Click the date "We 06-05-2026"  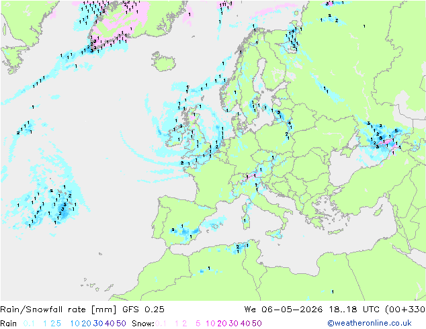tap(284, 310)
